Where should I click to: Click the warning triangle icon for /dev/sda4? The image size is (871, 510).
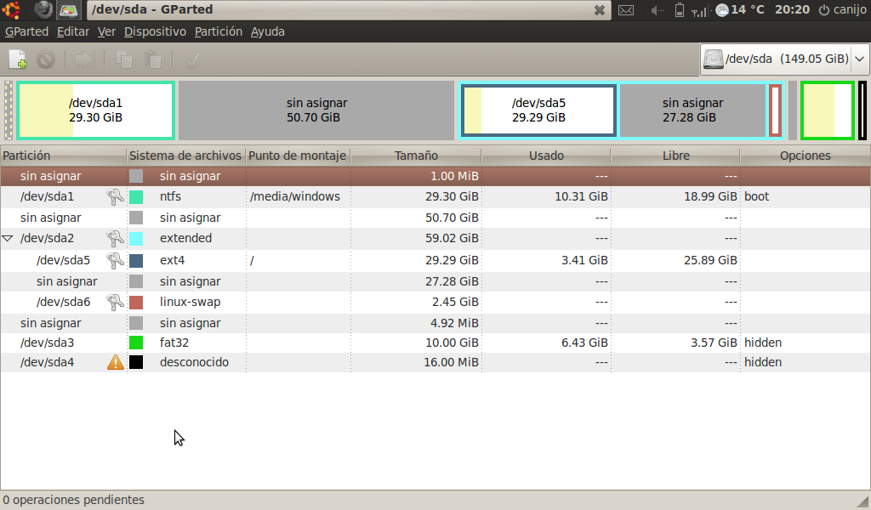pos(115,362)
